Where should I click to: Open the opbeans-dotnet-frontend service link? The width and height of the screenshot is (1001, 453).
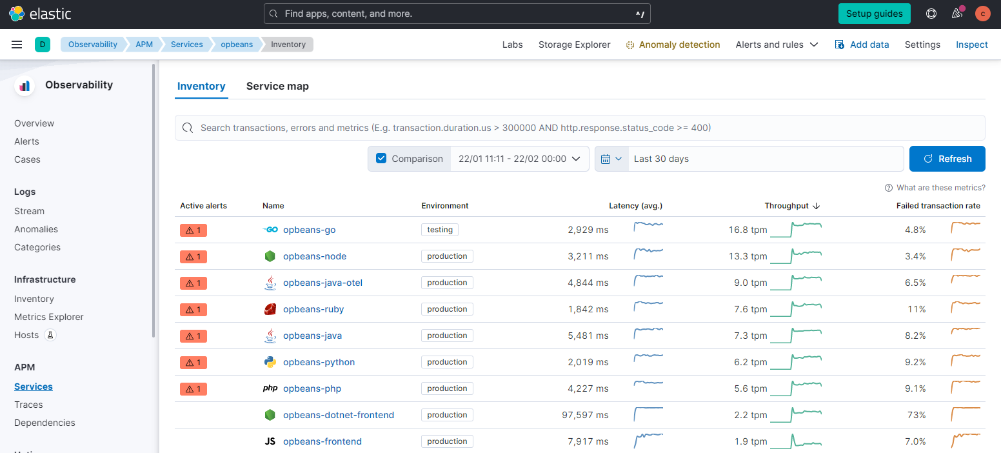click(339, 415)
